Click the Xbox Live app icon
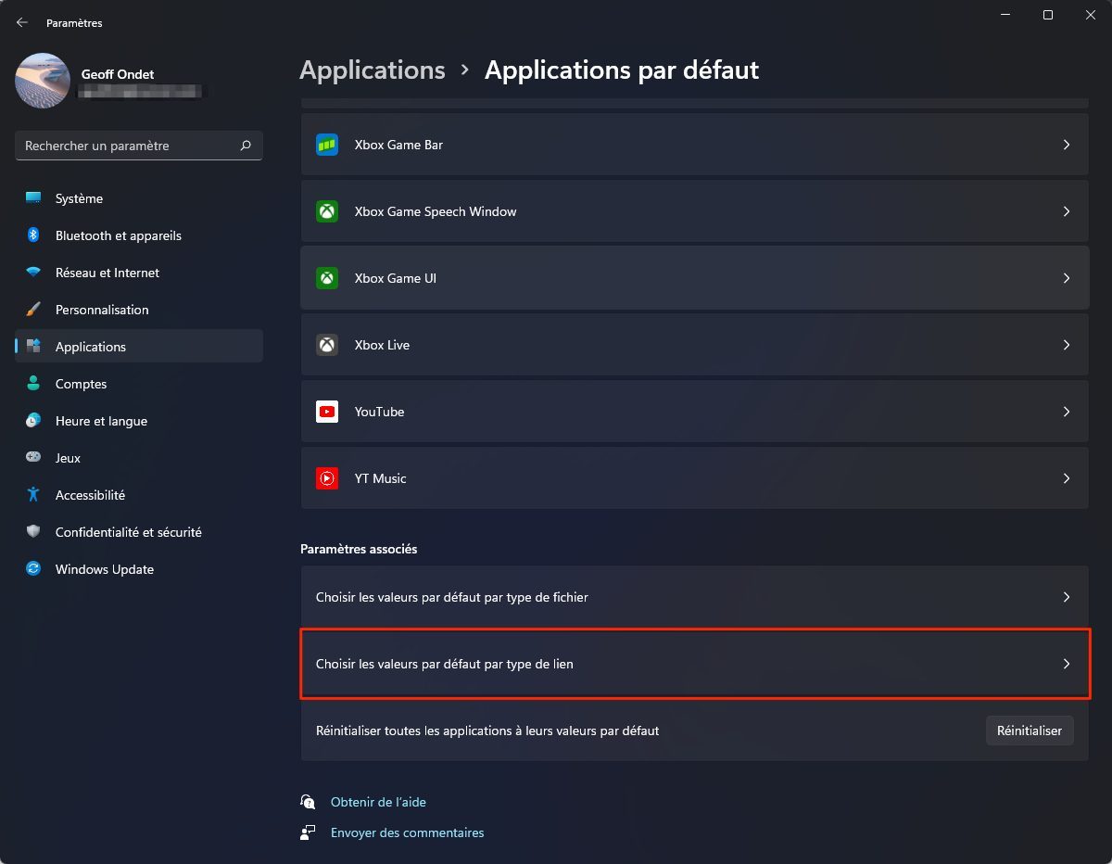Viewport: 1112px width, 864px height. click(327, 345)
